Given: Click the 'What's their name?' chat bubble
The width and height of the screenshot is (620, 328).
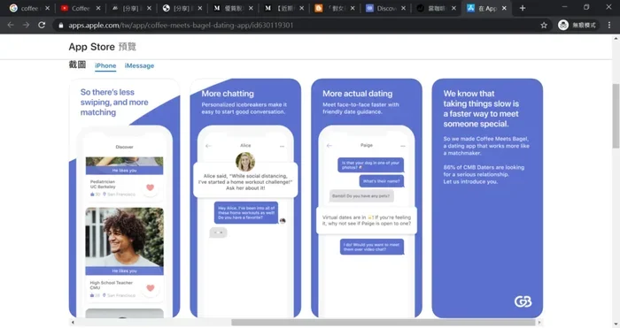Looking at the screenshot, I should 381,181.
